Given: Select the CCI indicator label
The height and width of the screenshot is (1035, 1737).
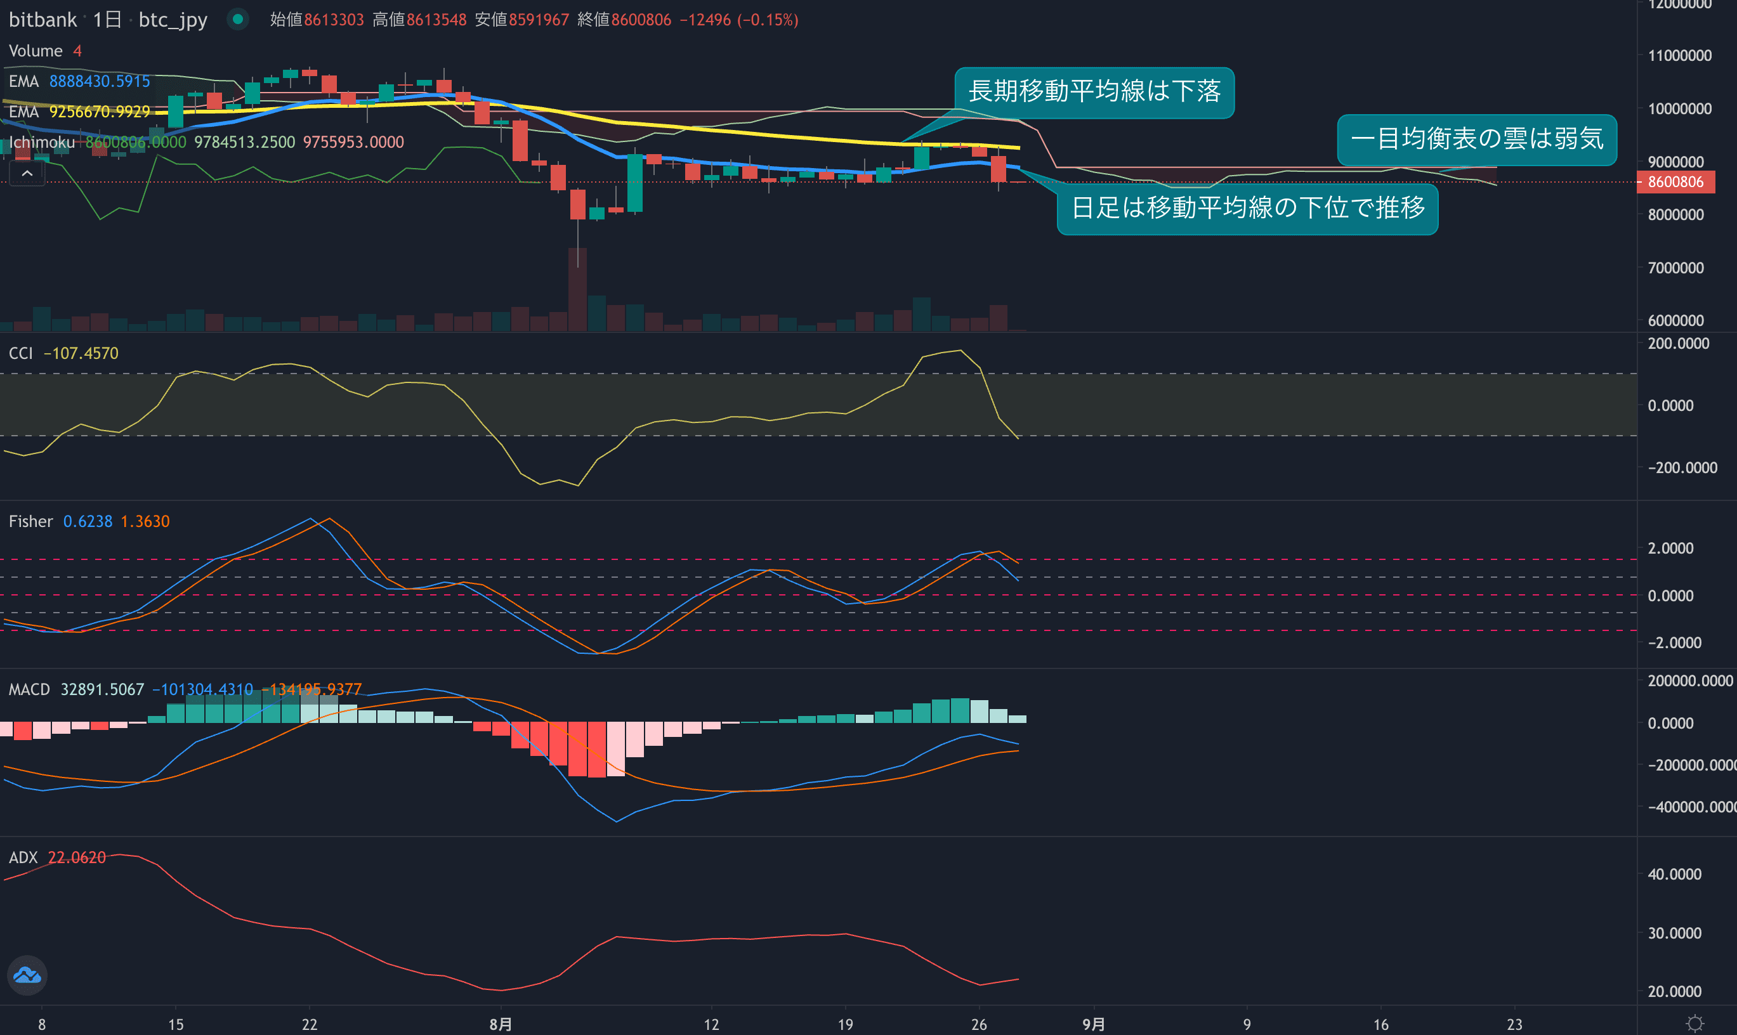Looking at the screenshot, I should (x=21, y=354).
